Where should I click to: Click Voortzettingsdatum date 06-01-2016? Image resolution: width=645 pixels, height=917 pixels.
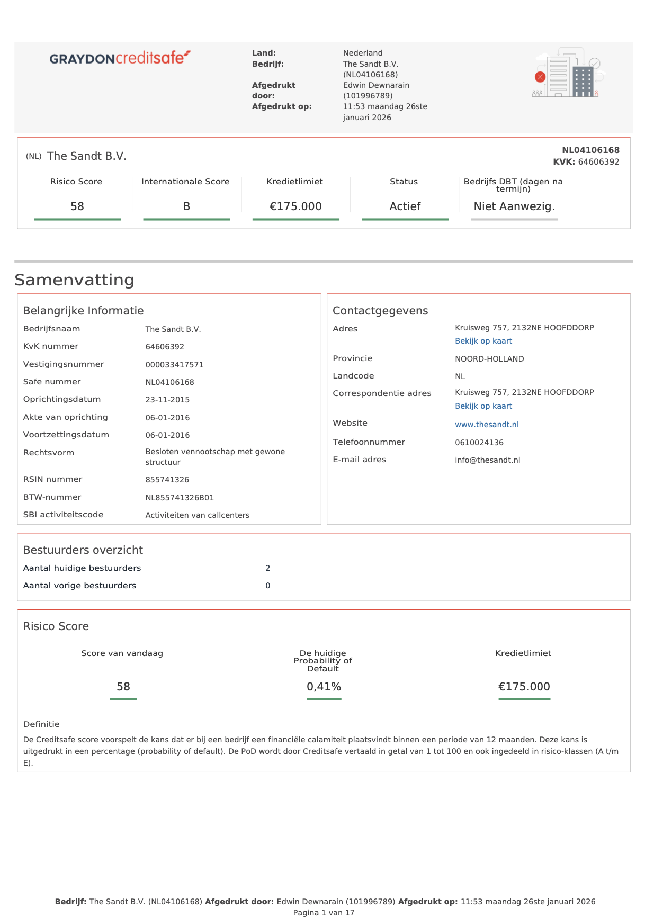point(167,435)
